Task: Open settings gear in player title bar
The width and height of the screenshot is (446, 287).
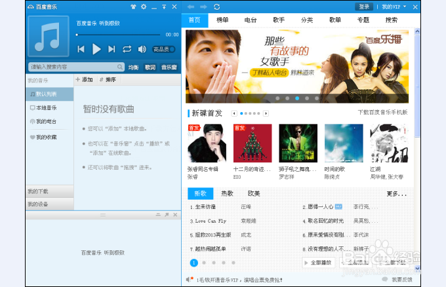Action: [144, 7]
